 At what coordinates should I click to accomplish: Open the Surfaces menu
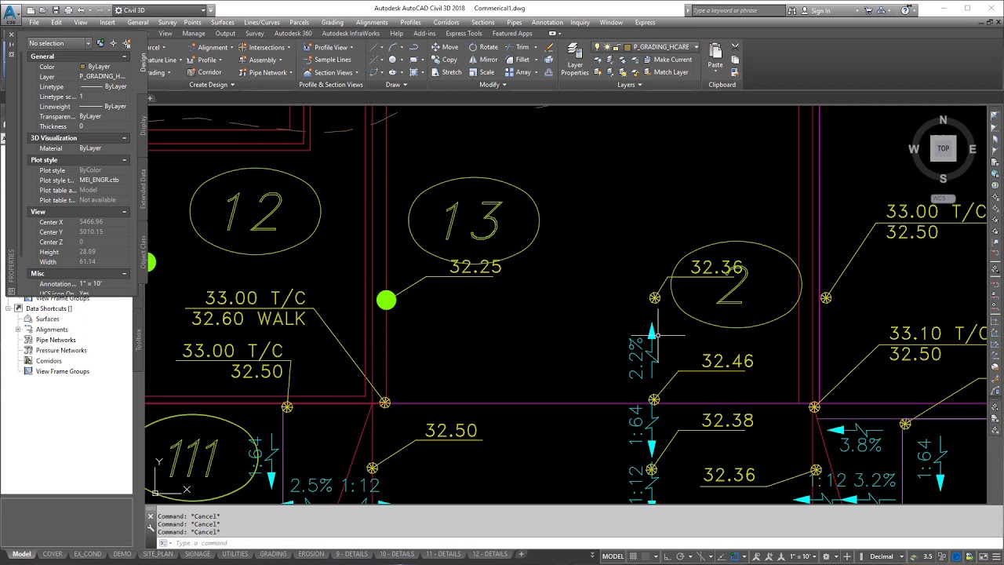222,22
